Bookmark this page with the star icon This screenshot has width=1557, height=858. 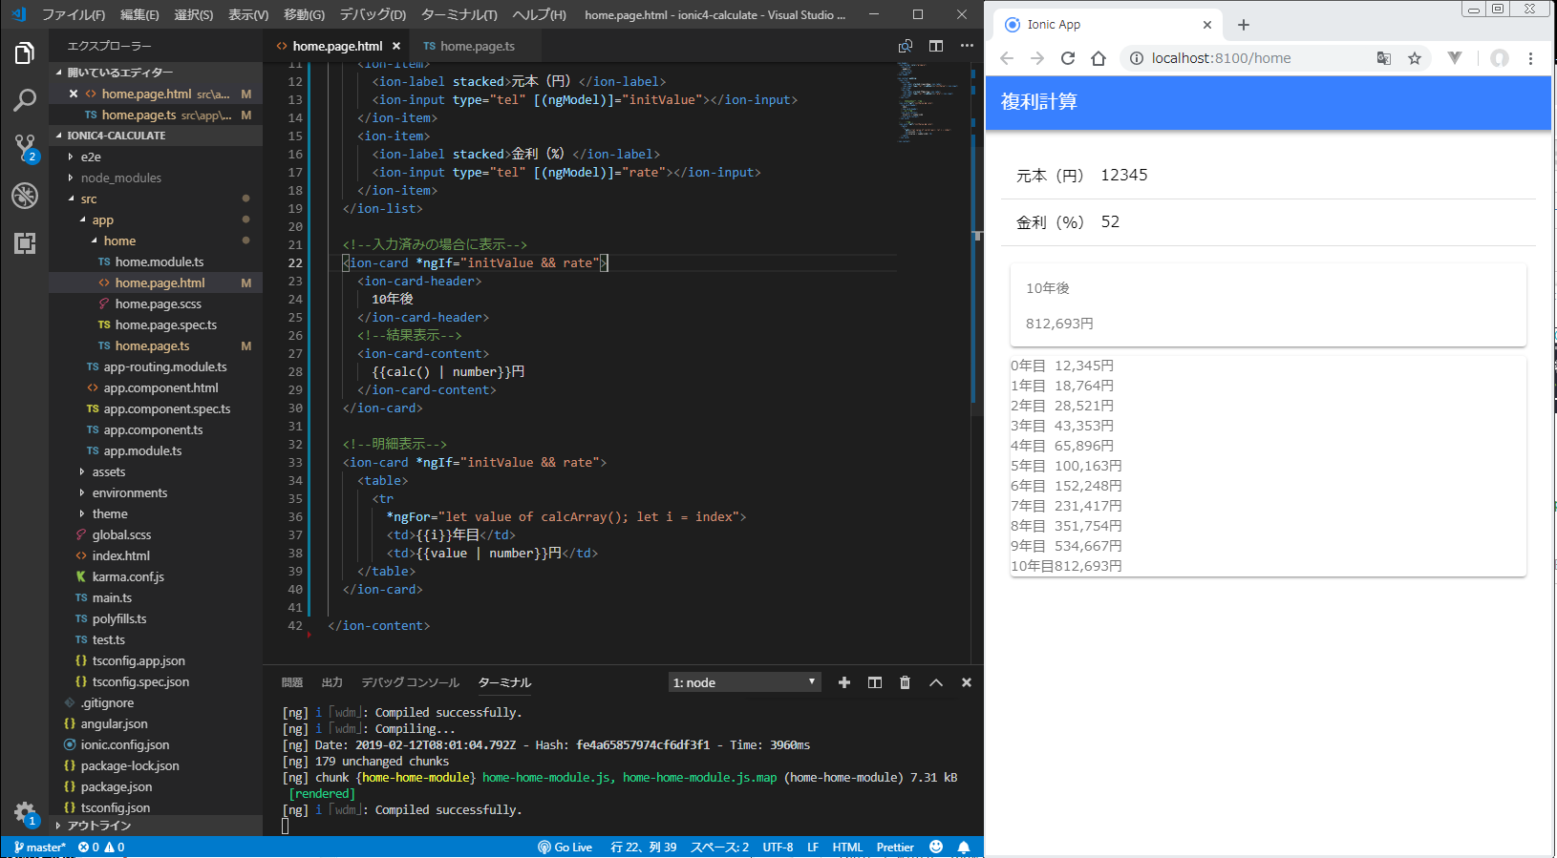pyautogui.click(x=1415, y=58)
